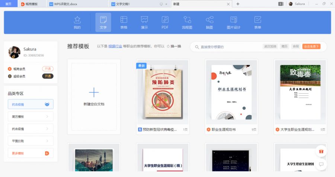Select the 图片设计 image design category
335x177 pixels.
(233, 22)
